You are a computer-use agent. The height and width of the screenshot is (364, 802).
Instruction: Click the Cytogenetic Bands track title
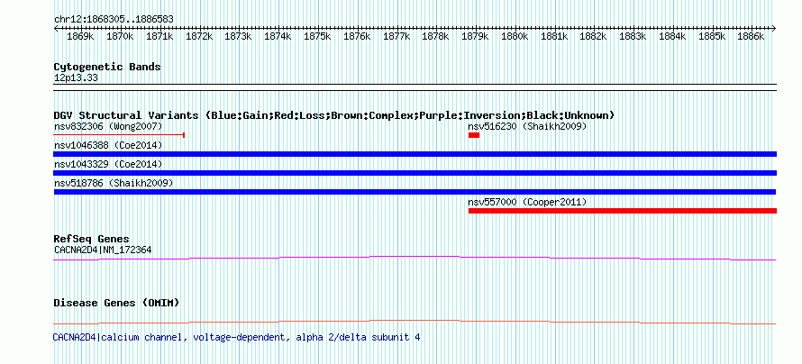107,67
